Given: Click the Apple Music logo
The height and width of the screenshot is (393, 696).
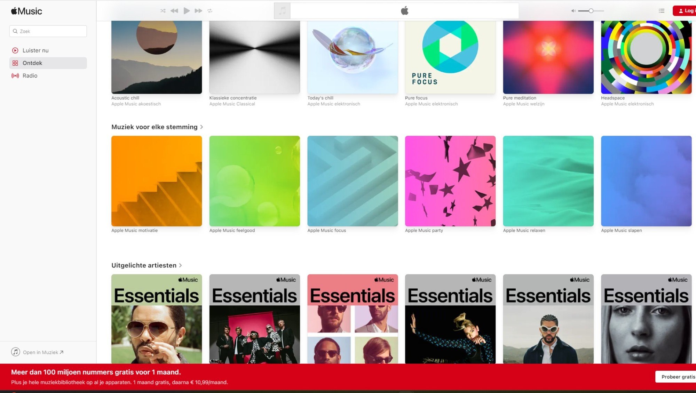Looking at the screenshot, I should [x=26, y=11].
